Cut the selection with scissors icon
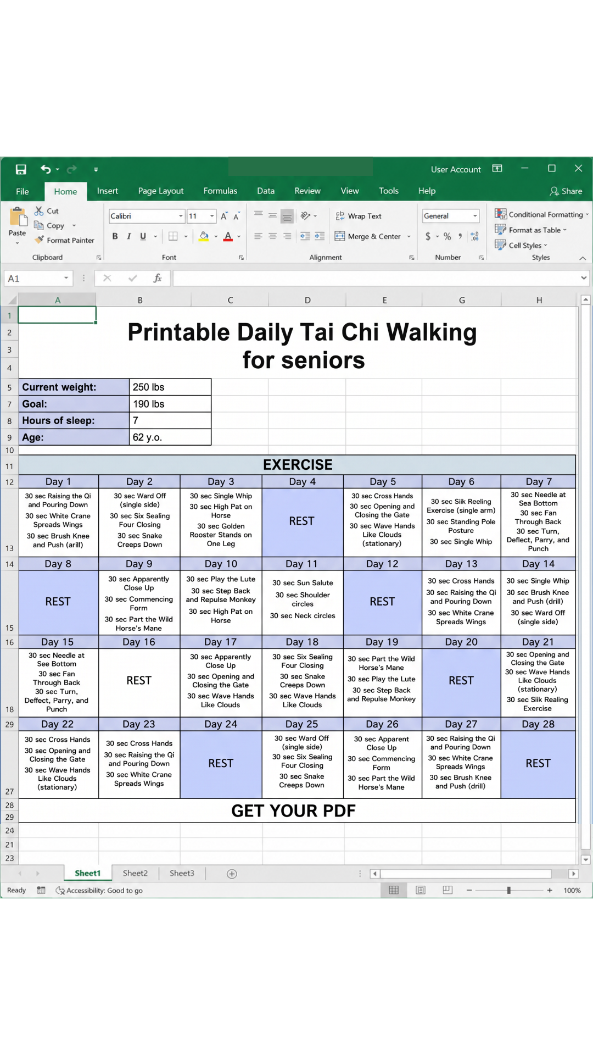 click(39, 210)
